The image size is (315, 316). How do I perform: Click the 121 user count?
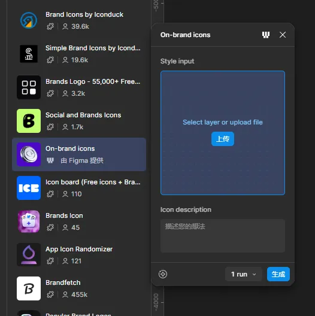coord(76,261)
